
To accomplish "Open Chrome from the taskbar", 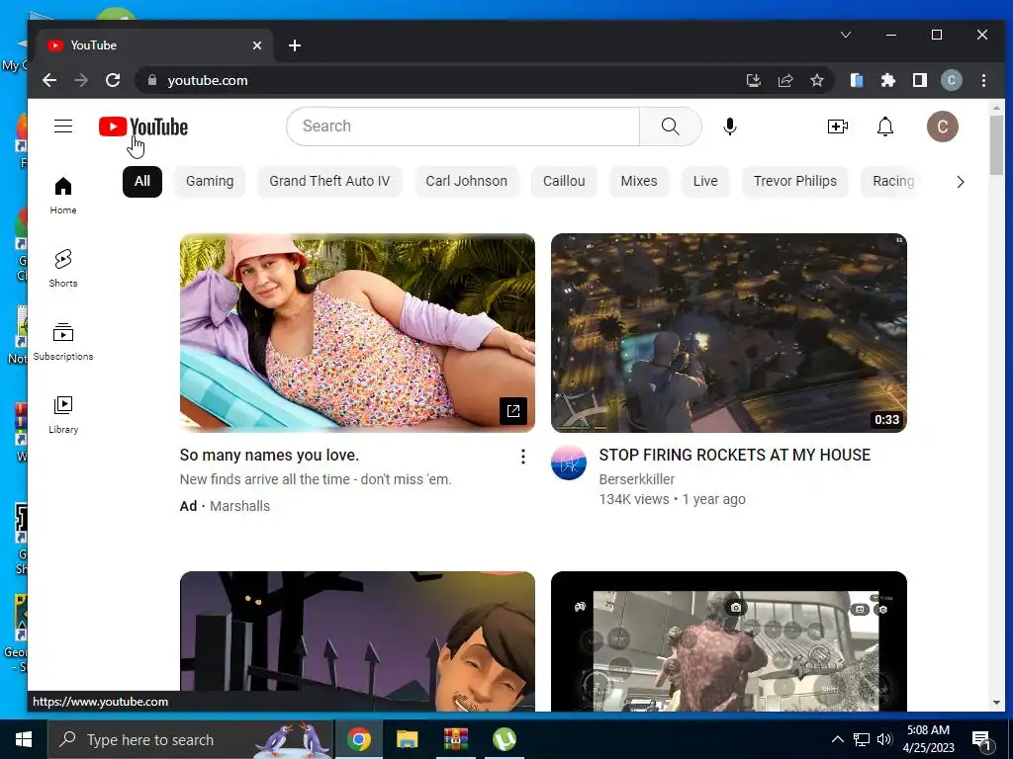I will (x=358, y=739).
